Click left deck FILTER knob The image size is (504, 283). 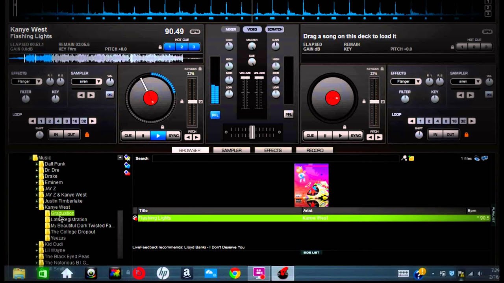pos(26,99)
